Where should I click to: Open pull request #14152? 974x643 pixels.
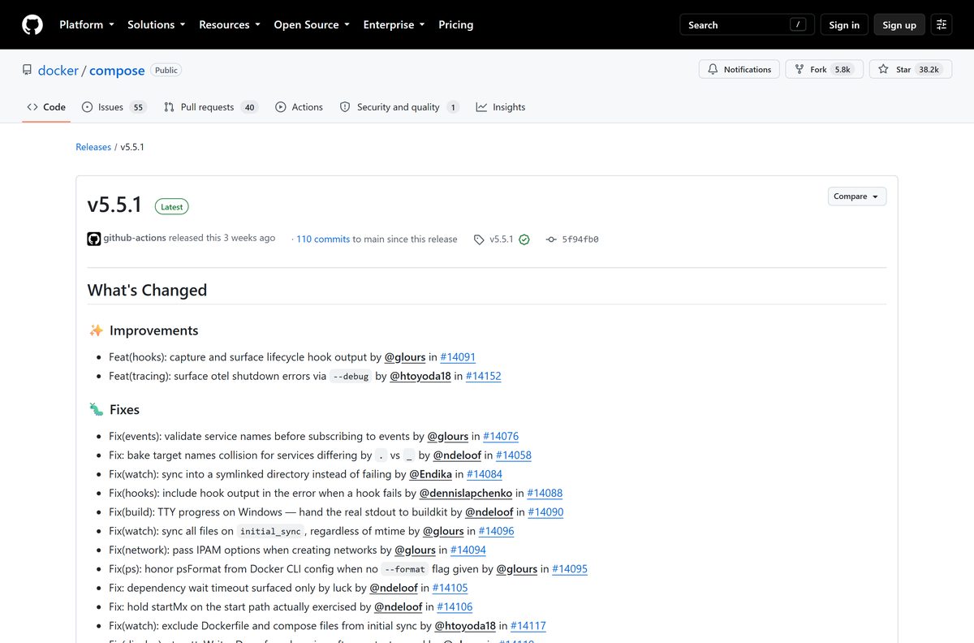(x=483, y=376)
